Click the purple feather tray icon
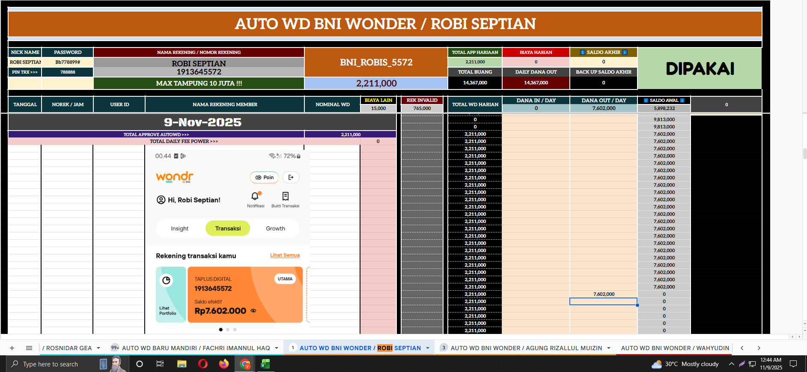Viewport: 807px width, 372px height. 742,364
